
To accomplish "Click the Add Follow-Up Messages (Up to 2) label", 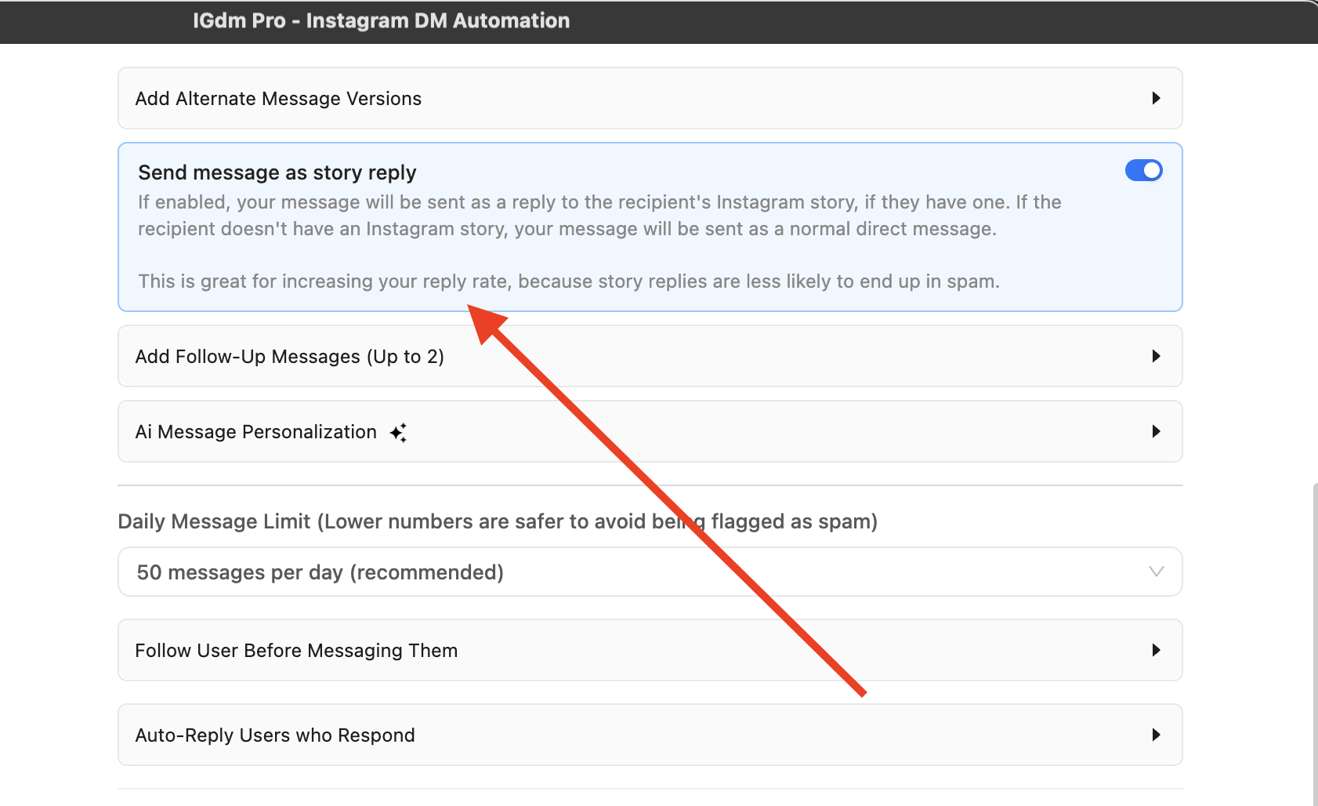I will (289, 357).
